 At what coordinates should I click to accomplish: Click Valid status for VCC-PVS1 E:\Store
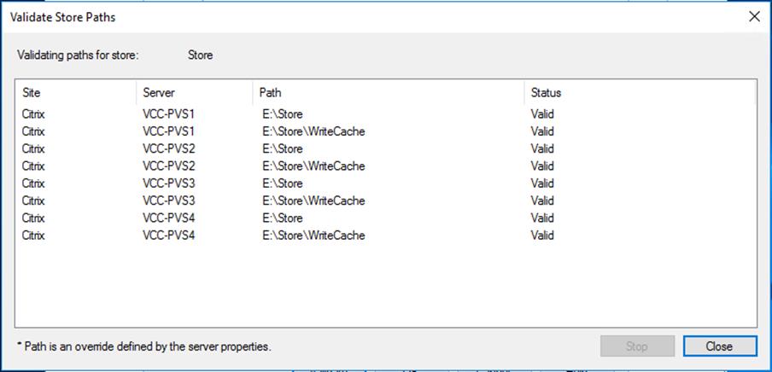point(542,114)
